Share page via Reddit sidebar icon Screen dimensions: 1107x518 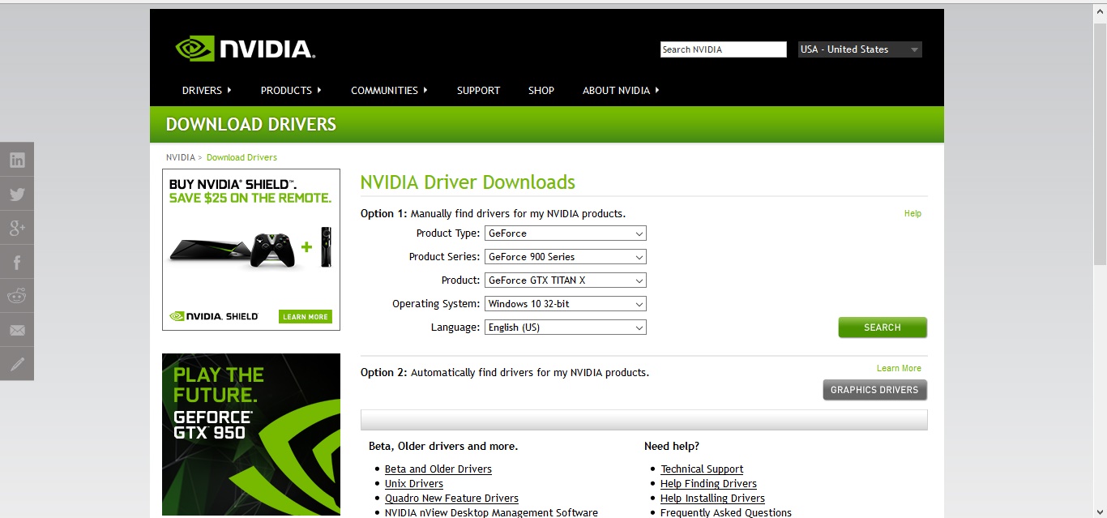[17, 296]
